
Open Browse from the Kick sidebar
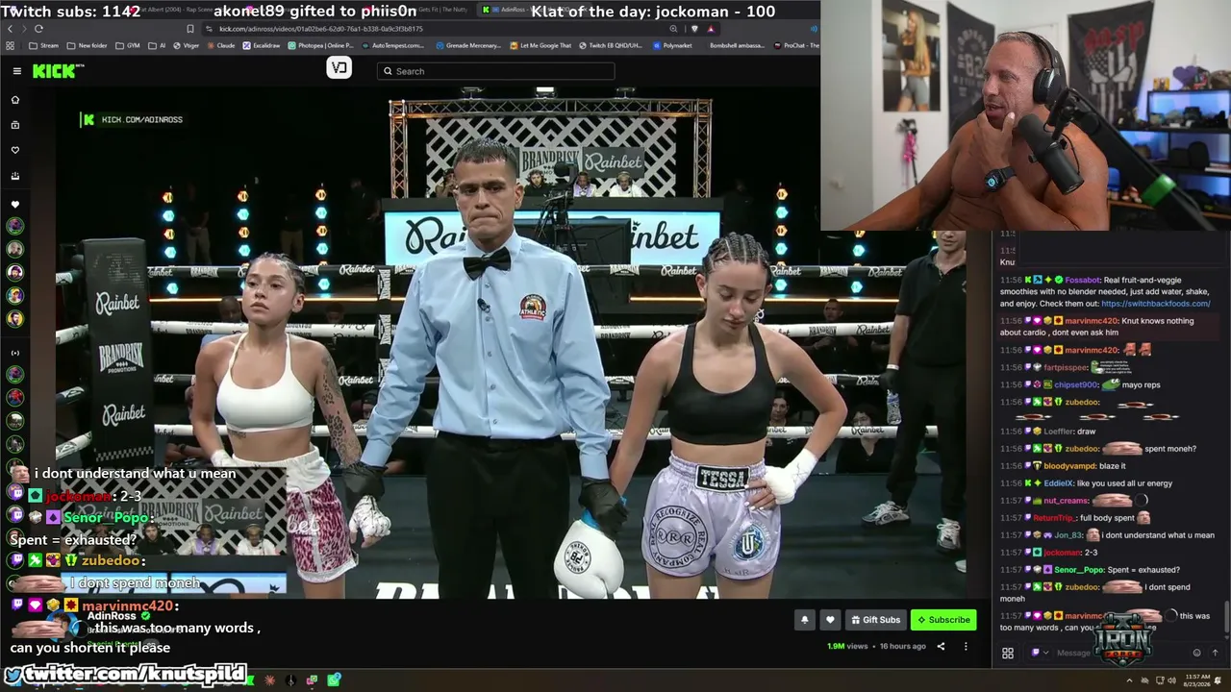[x=15, y=125]
